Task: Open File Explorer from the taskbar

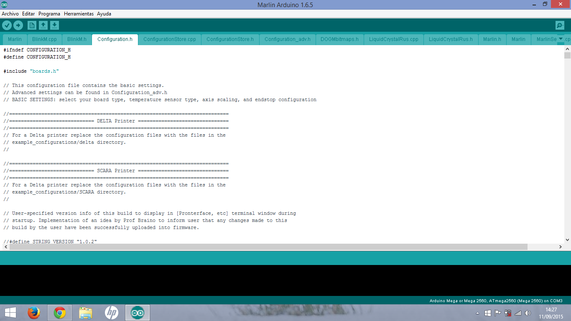Action: point(86,313)
